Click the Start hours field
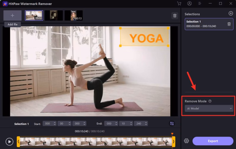This screenshot has width=236, height=149. (x=50, y=123)
